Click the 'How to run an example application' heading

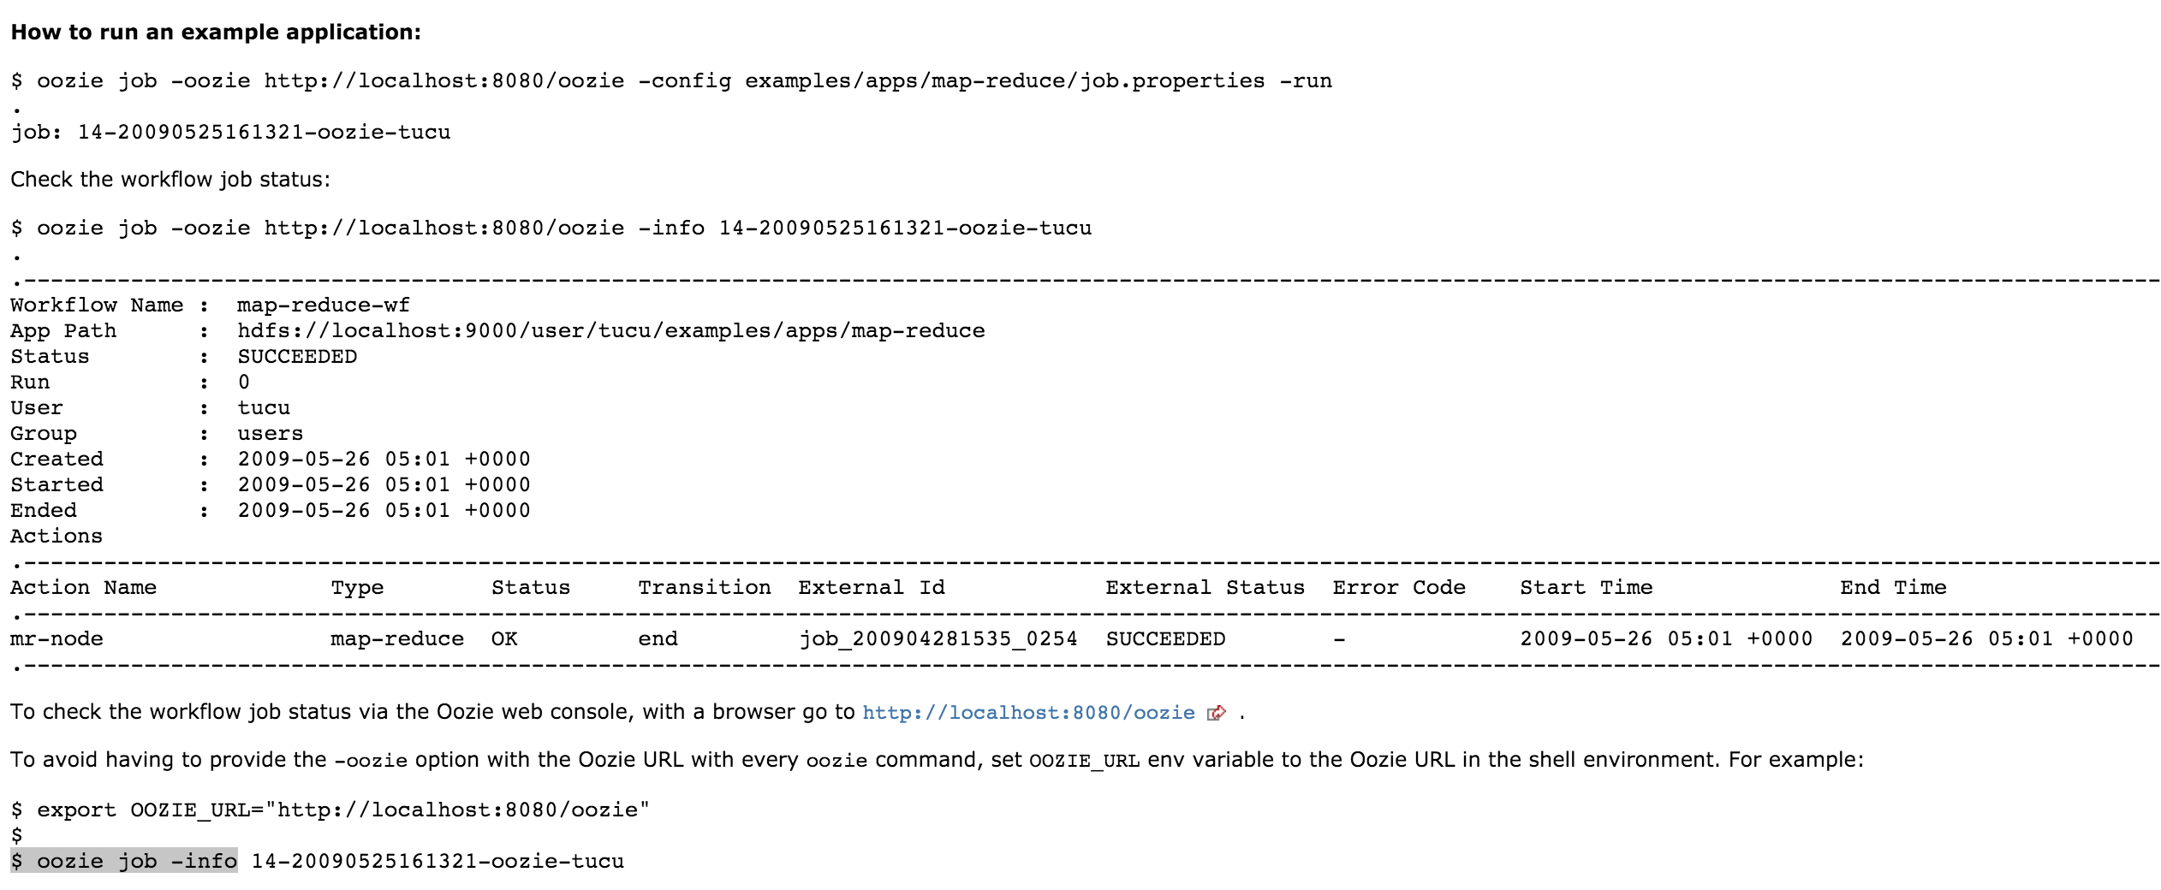[x=216, y=33]
